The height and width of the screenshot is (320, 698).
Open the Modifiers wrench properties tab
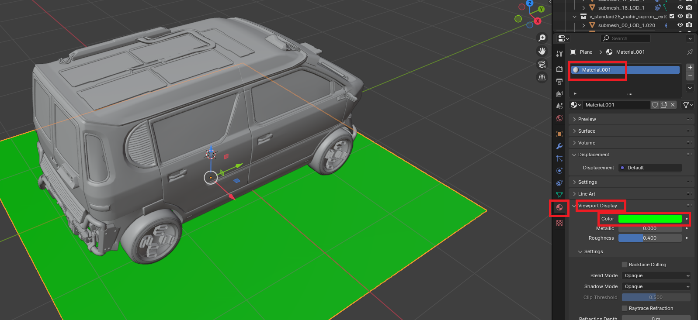point(559,146)
